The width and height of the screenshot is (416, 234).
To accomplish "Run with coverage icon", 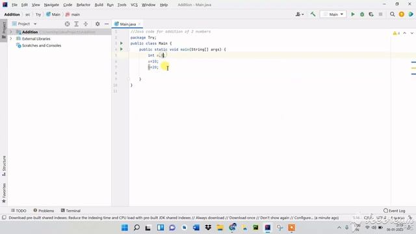I will [x=371, y=14].
